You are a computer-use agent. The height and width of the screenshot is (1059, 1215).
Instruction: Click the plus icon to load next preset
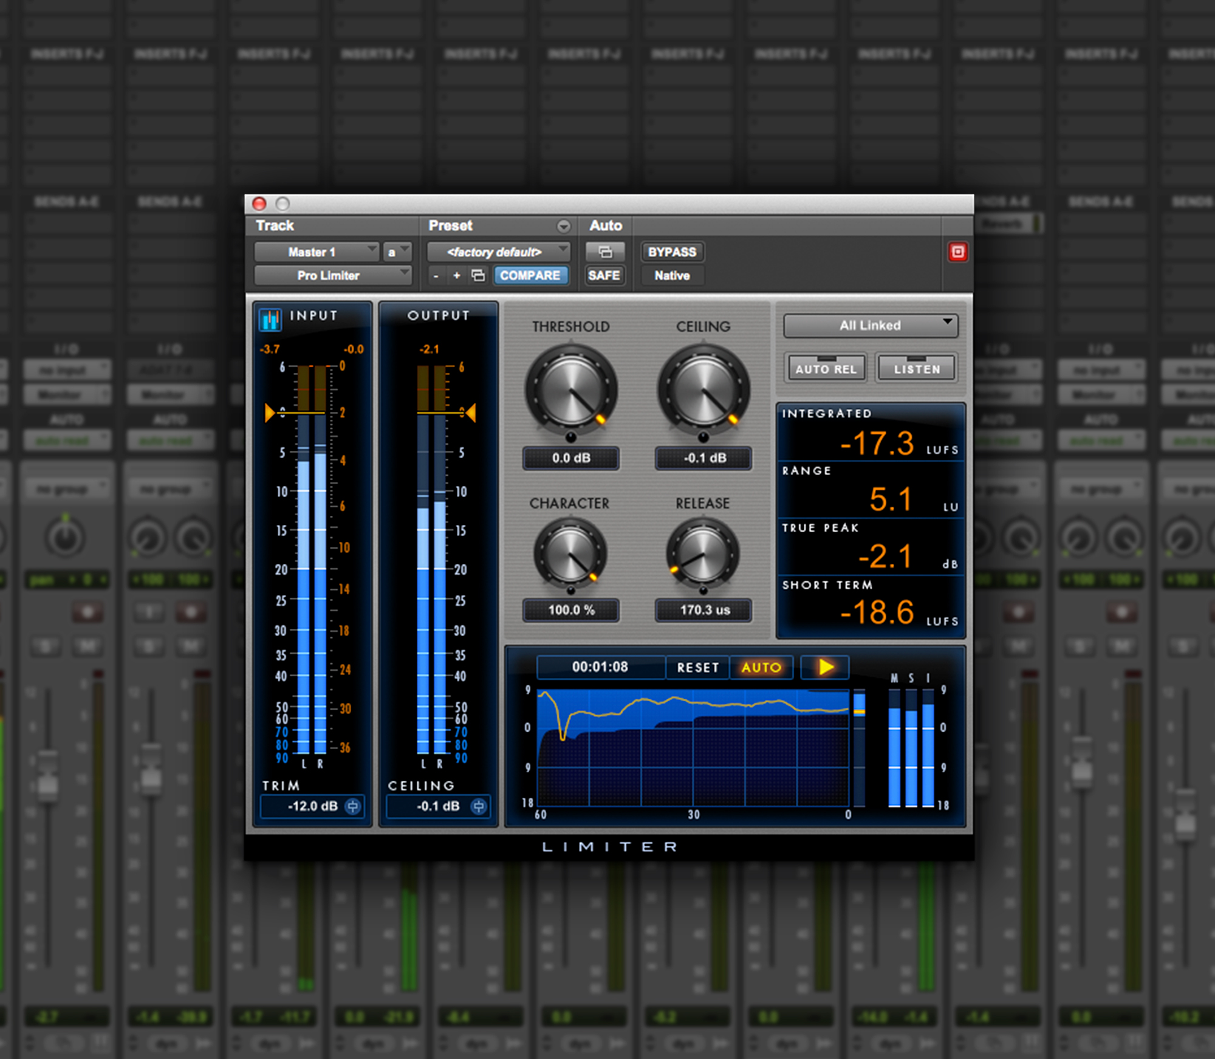457,275
